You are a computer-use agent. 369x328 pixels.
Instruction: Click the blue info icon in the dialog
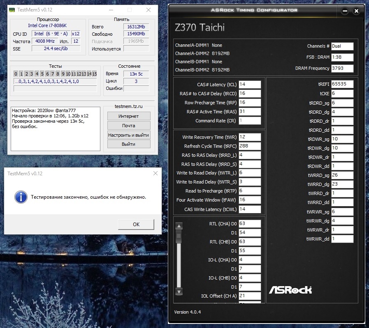[x=21, y=197]
